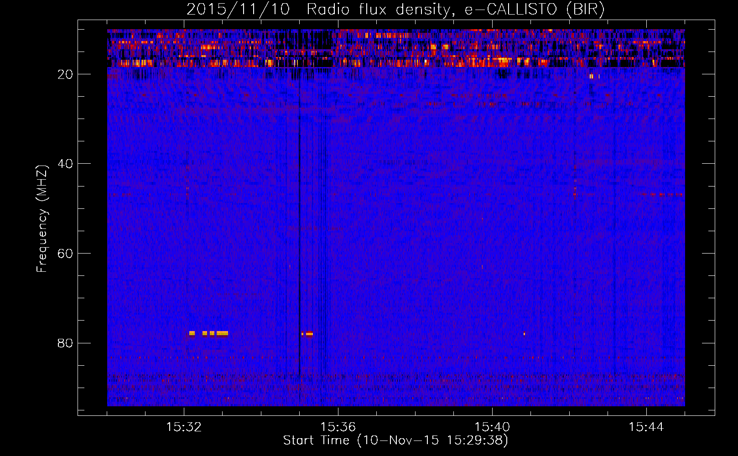Screen dimensions: 738x456
Task: Click the '80' frequency tick label
Action: coord(66,343)
